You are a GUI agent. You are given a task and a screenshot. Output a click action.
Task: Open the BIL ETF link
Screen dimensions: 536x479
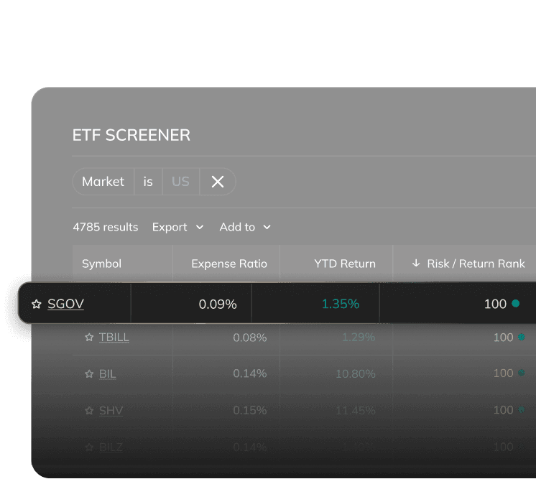(107, 373)
